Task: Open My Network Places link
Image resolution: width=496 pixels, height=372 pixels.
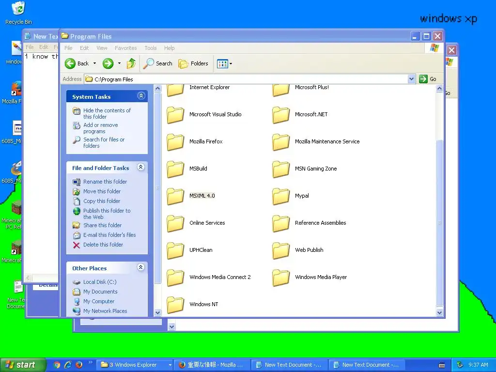Action: point(105,311)
